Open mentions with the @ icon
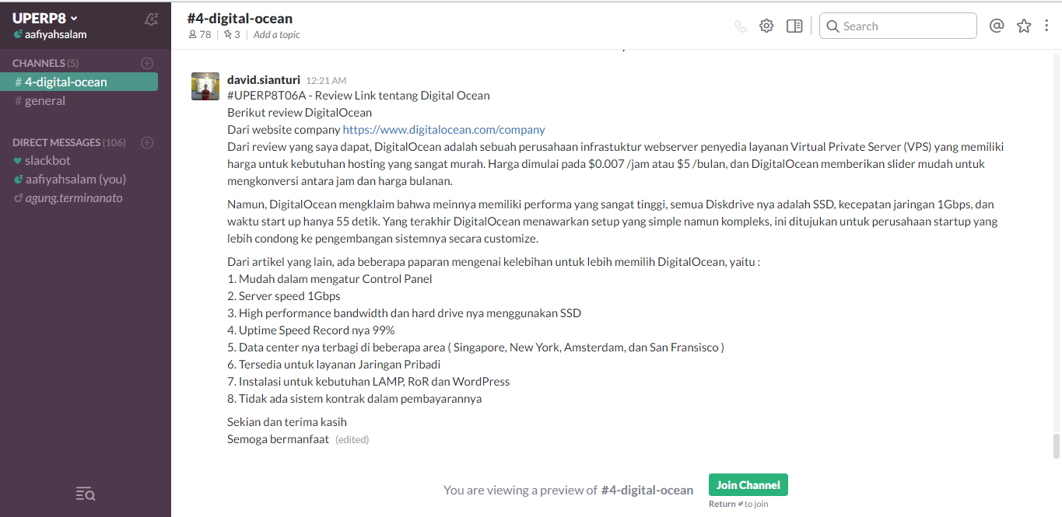The width and height of the screenshot is (1062, 517). click(997, 26)
